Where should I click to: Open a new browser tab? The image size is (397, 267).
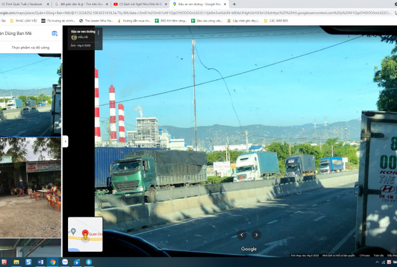click(x=234, y=4)
